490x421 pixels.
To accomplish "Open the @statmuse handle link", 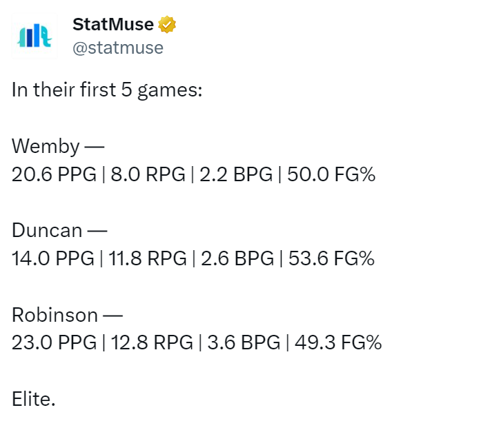I will tap(117, 48).
